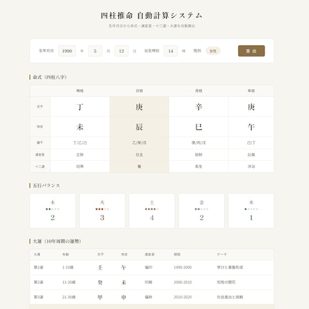Click the 四柱推命 自動計算システム title

[151, 15]
